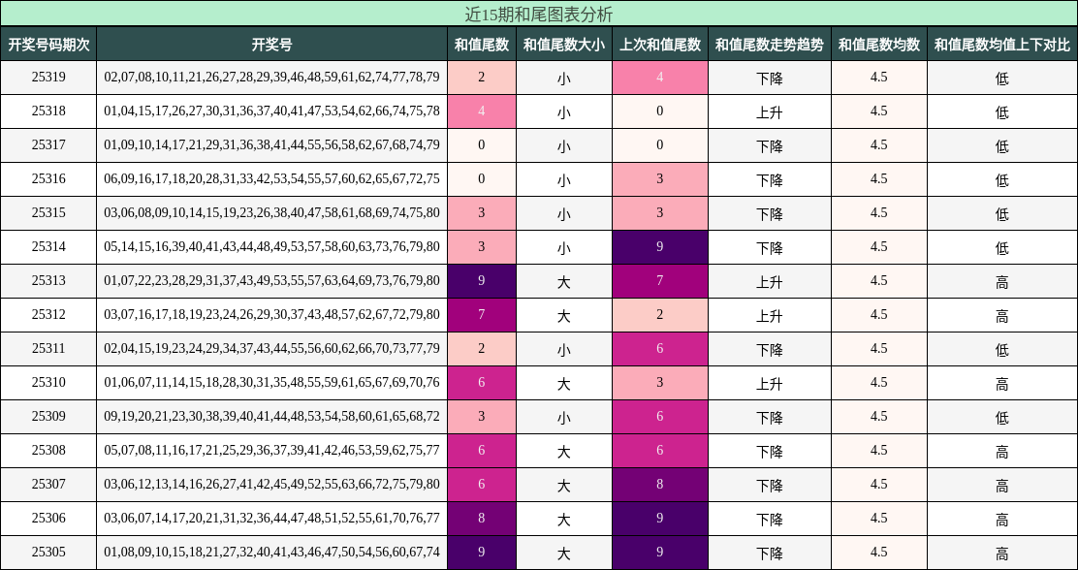Select the 大 size label in row 25313

tap(562, 281)
